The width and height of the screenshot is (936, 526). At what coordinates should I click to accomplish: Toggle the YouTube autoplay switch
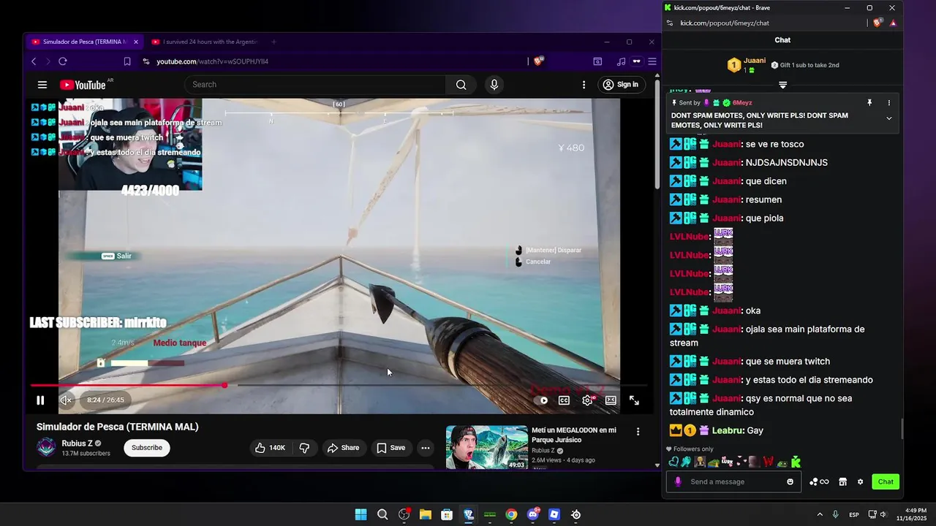[542, 400]
